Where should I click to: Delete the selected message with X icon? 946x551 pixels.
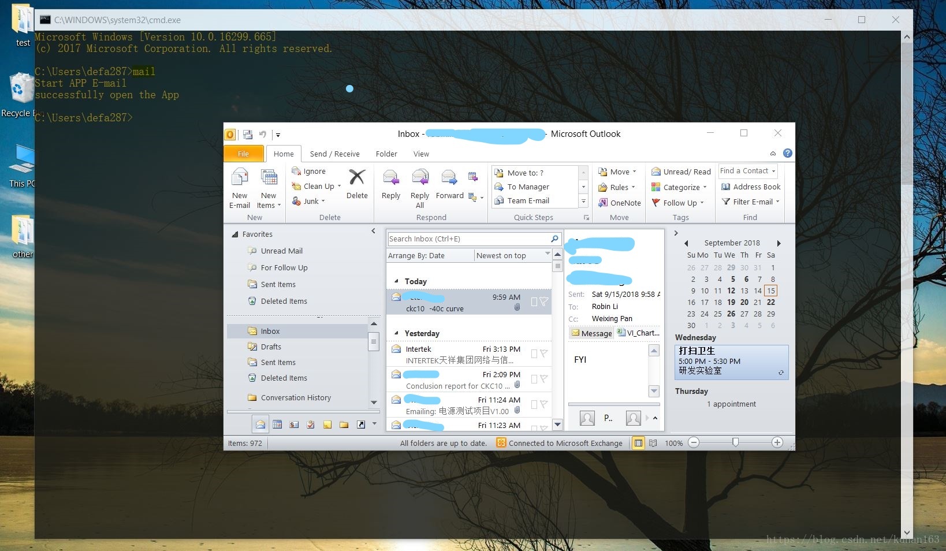pyautogui.click(x=357, y=184)
